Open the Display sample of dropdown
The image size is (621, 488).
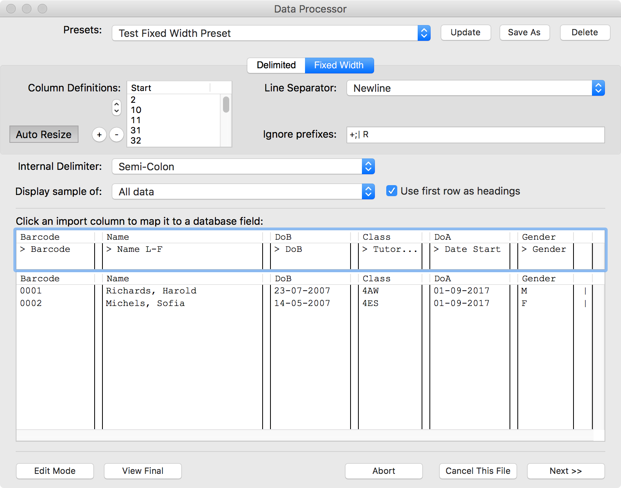(x=243, y=191)
